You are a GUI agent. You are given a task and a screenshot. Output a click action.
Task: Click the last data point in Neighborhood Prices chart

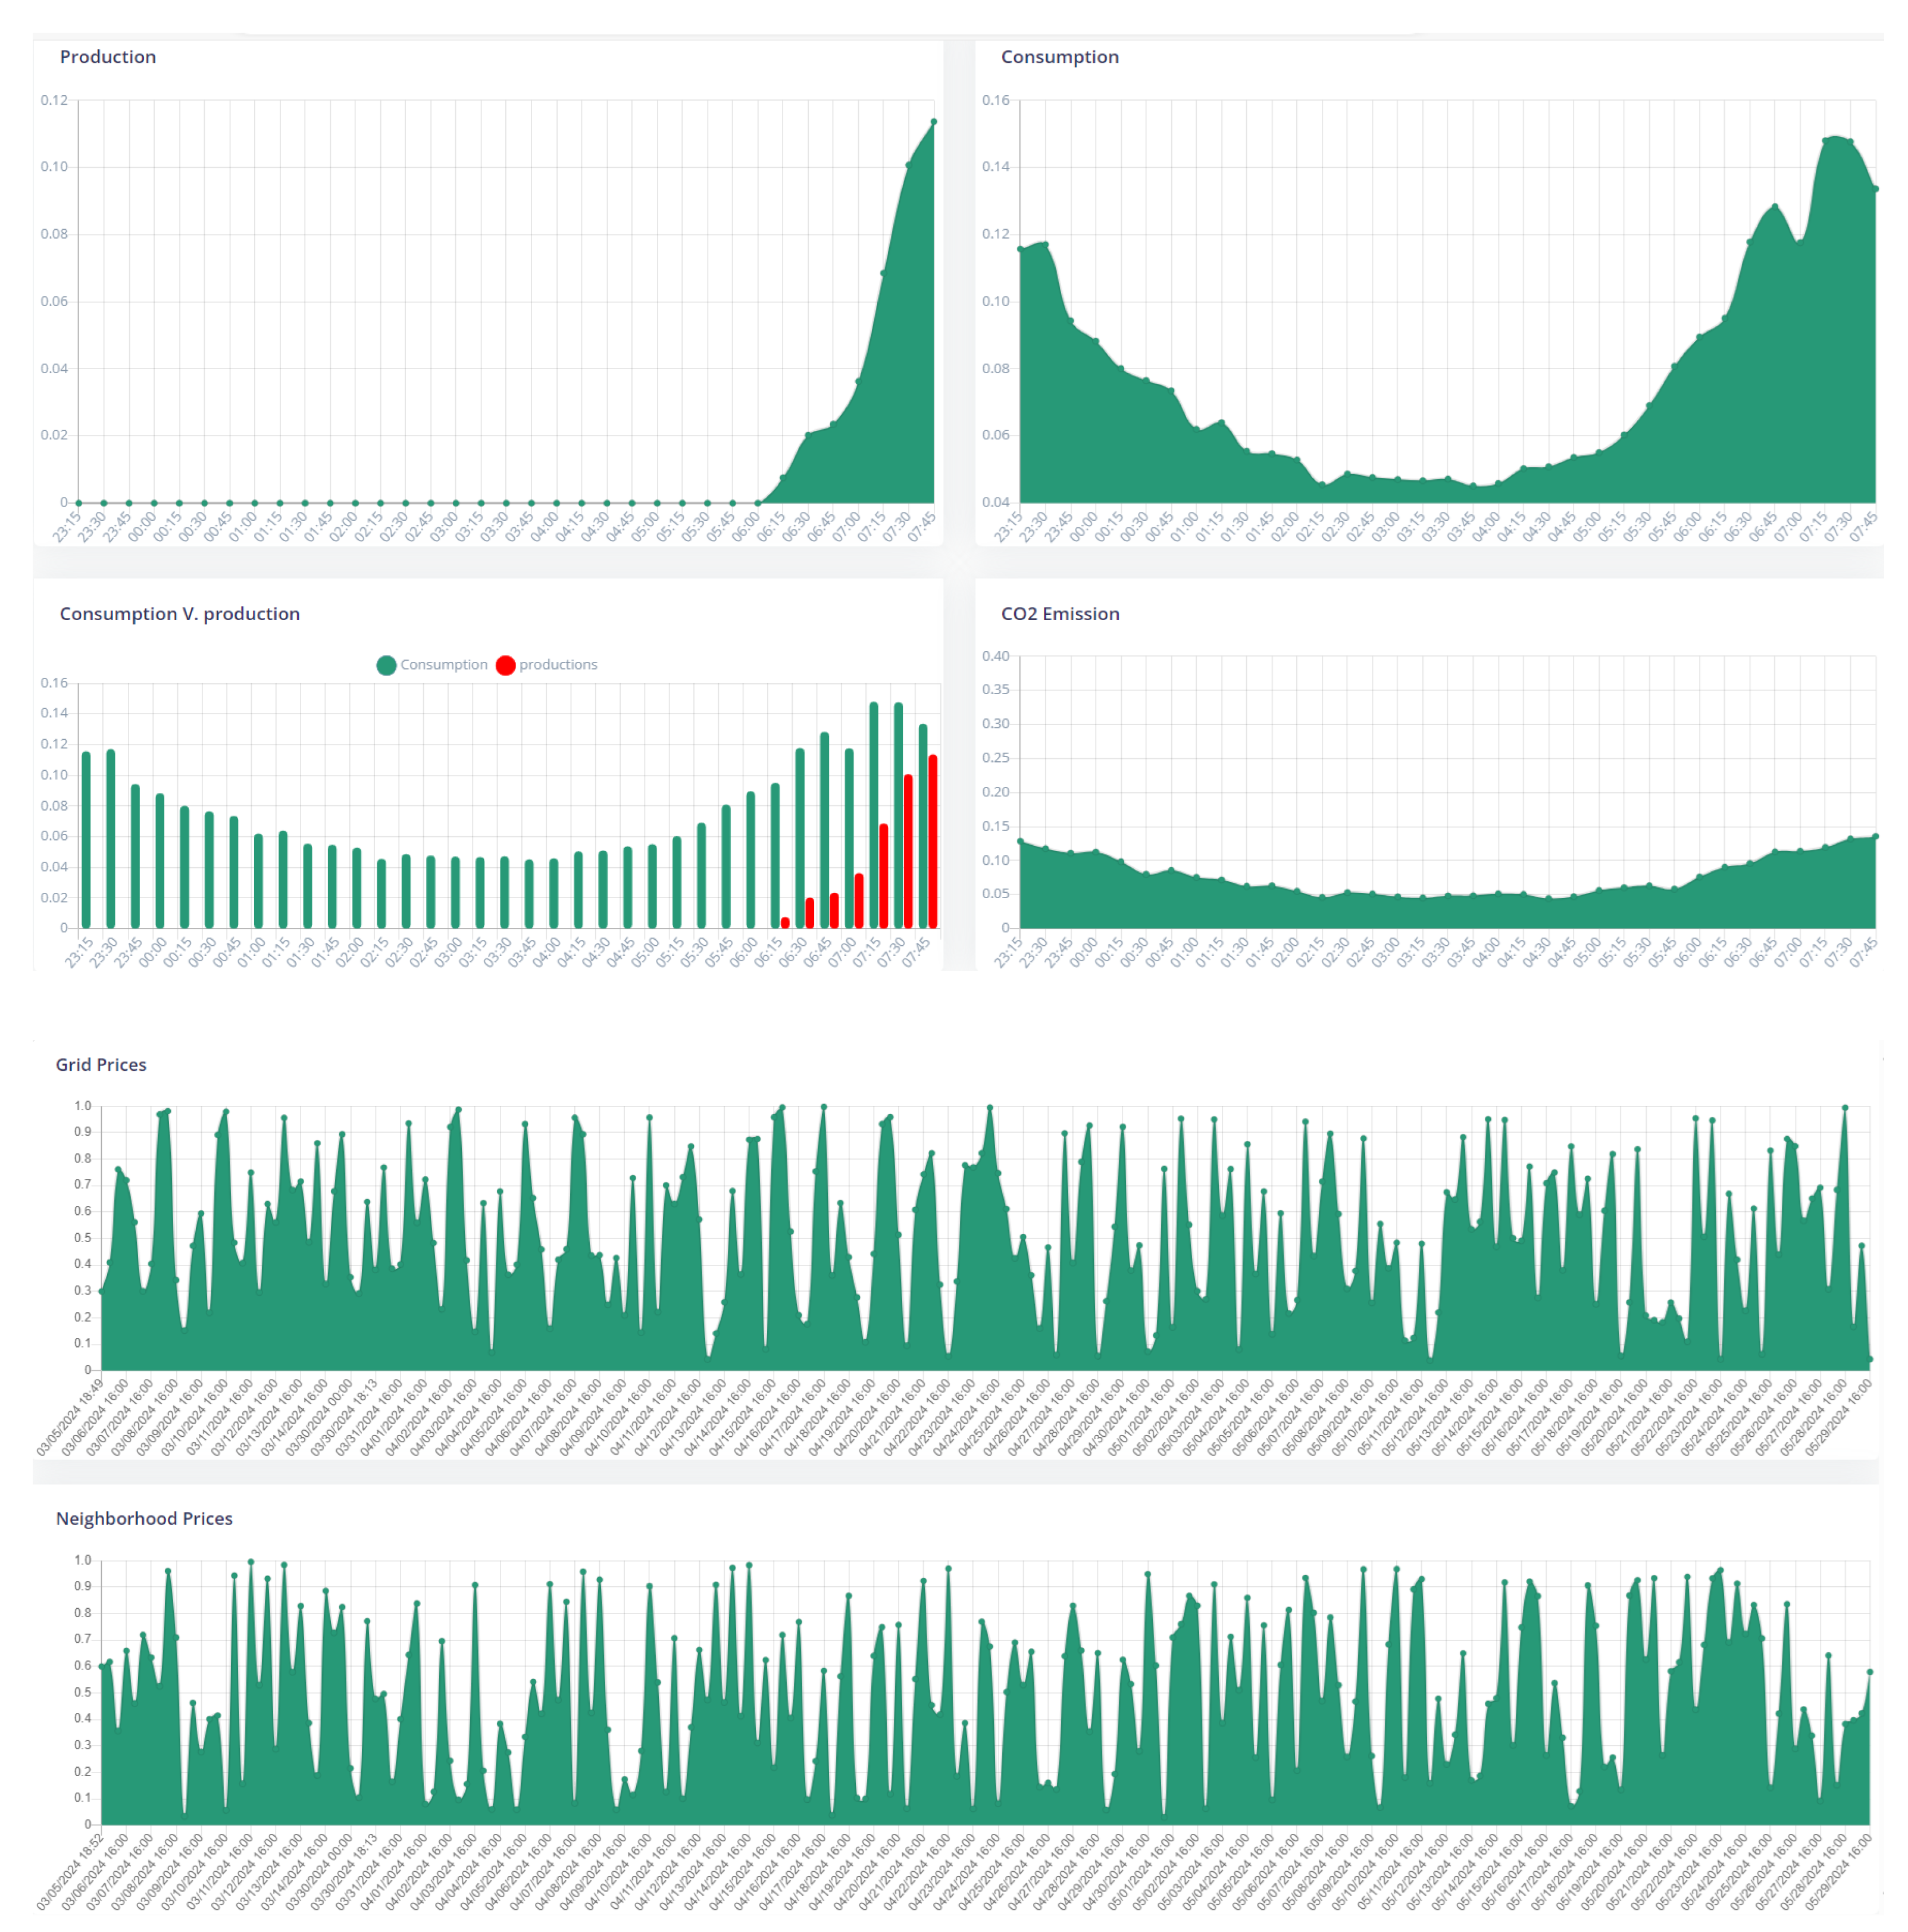coord(1870,1671)
